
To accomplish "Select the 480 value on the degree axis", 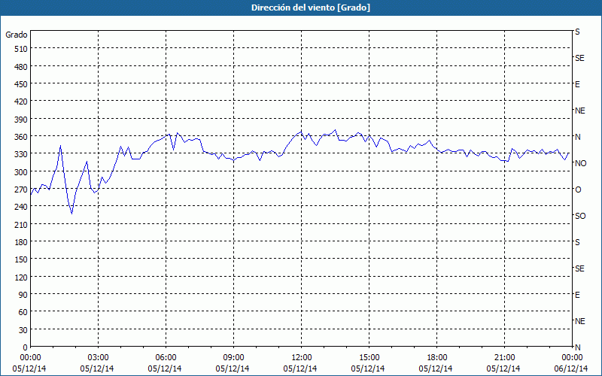I will point(22,67).
